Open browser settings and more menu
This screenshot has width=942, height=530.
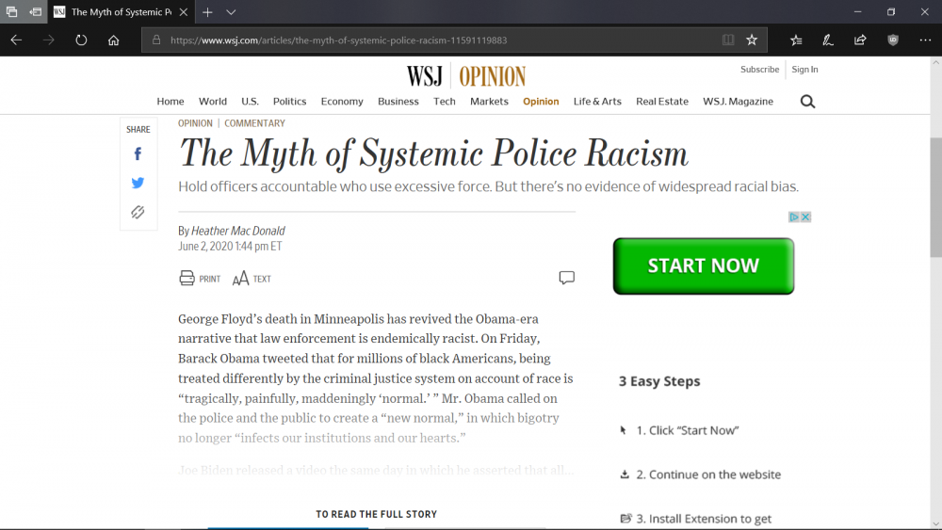point(925,40)
